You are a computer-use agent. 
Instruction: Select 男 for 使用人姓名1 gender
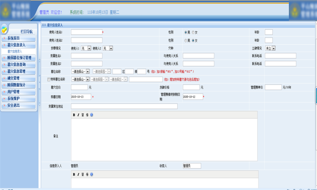(x=186, y=32)
